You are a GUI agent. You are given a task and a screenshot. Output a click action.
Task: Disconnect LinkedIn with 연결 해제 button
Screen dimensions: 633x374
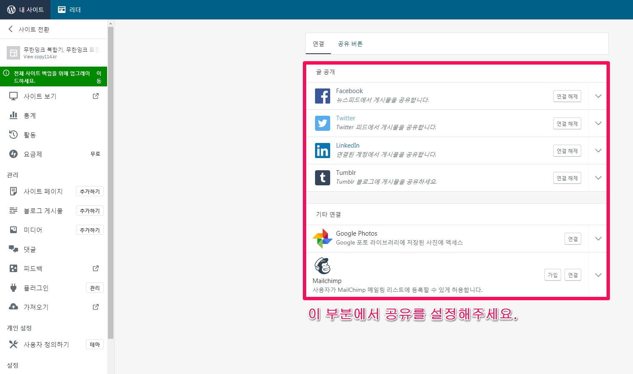point(567,151)
